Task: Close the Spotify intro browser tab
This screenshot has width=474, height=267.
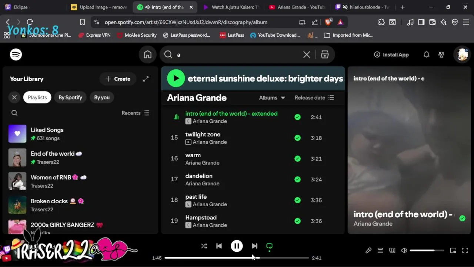Action: coord(191,7)
